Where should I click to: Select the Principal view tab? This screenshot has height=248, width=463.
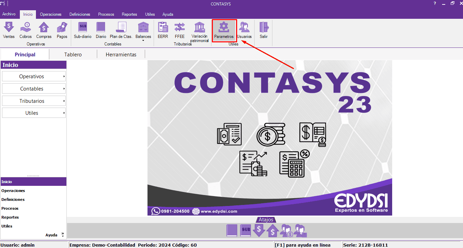[x=25, y=55]
